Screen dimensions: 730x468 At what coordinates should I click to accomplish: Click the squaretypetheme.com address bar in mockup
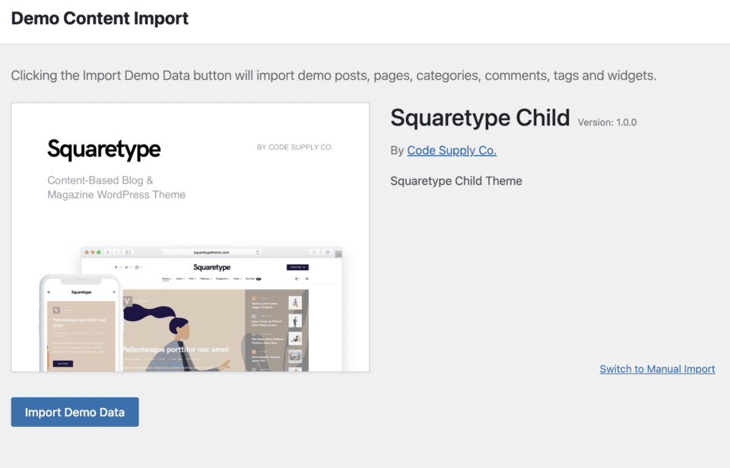pyautogui.click(x=211, y=252)
